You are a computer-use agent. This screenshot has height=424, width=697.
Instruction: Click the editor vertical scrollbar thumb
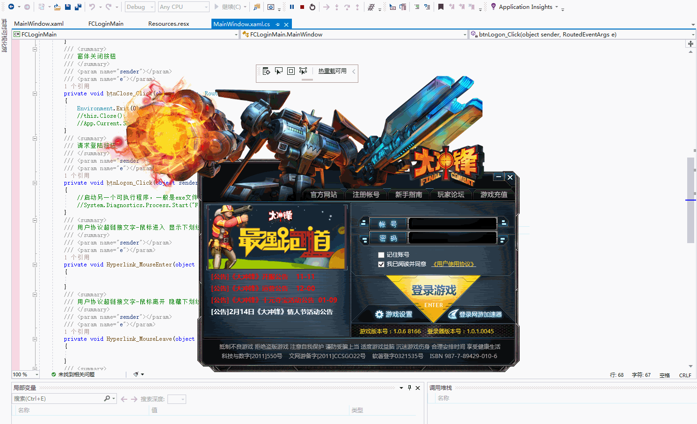tap(690, 200)
